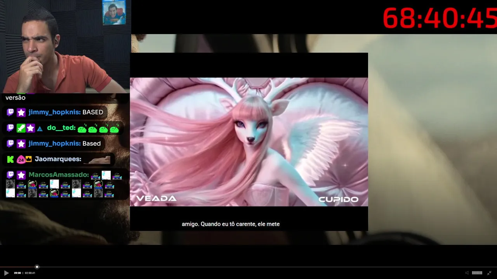This screenshot has width=497, height=279.
Task: Click the crown badge beside Jaomarquees
Action: click(28, 159)
